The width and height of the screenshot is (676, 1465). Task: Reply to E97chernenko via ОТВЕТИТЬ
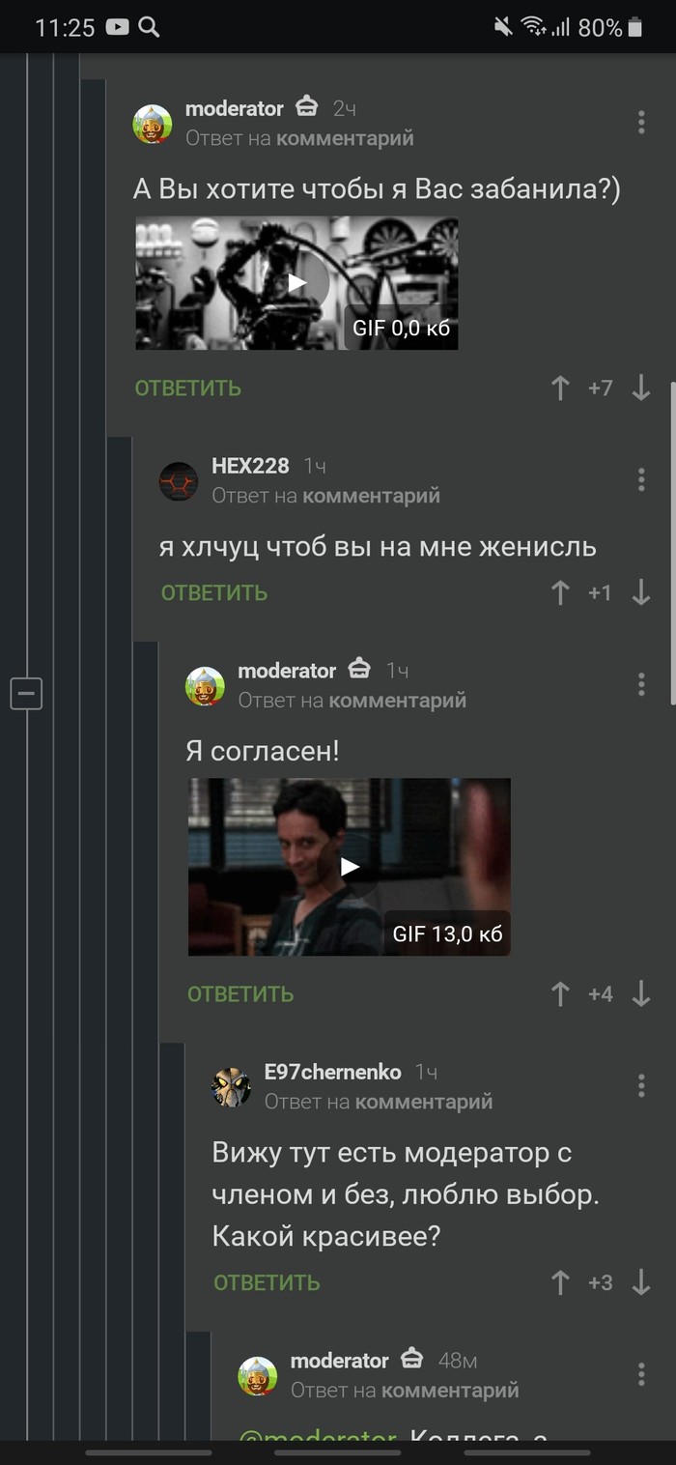click(x=267, y=1282)
